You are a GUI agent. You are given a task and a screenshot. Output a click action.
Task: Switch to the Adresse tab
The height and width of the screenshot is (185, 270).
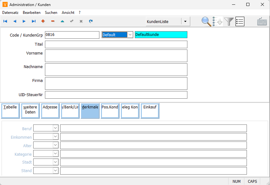50,111
